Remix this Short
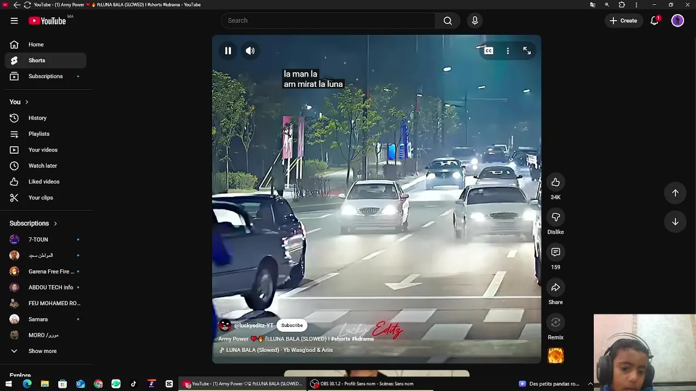The image size is (696, 391). click(x=556, y=323)
